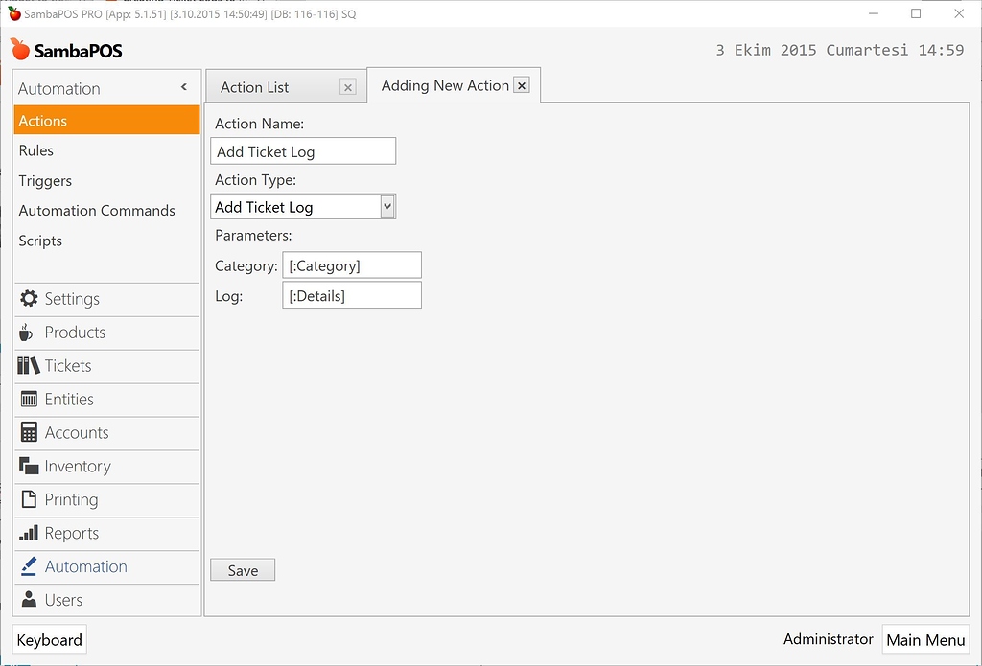Select the Adding New Action tab

click(443, 85)
